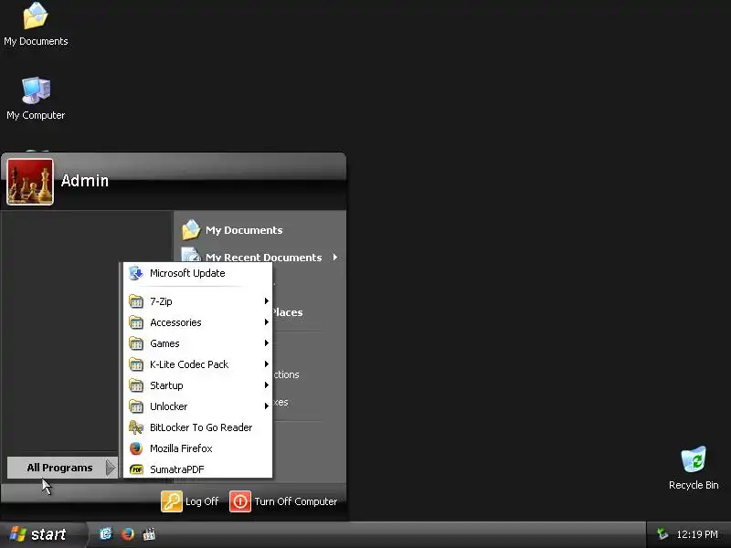Click the Microsoft Update shield icon
The height and width of the screenshot is (548, 731).
(x=135, y=273)
